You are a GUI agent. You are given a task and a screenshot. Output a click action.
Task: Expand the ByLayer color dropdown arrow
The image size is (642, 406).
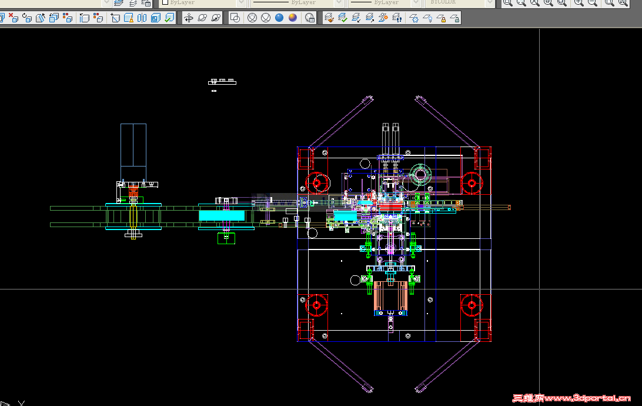pyautogui.click(x=241, y=2)
